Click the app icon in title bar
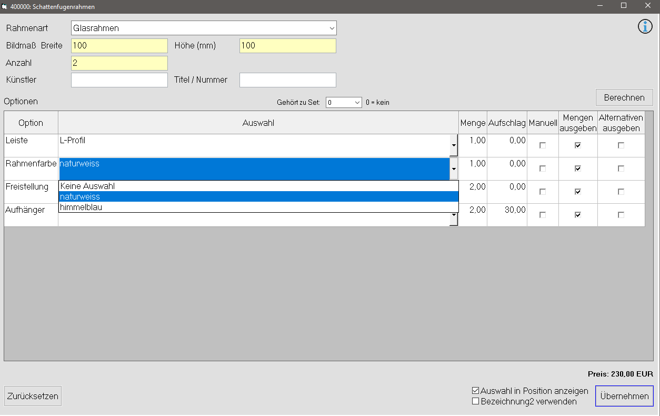This screenshot has height=416, width=660. (5, 7)
